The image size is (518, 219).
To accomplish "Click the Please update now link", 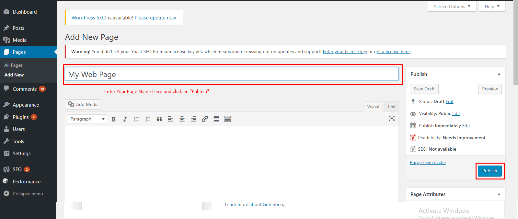I will point(155,18).
